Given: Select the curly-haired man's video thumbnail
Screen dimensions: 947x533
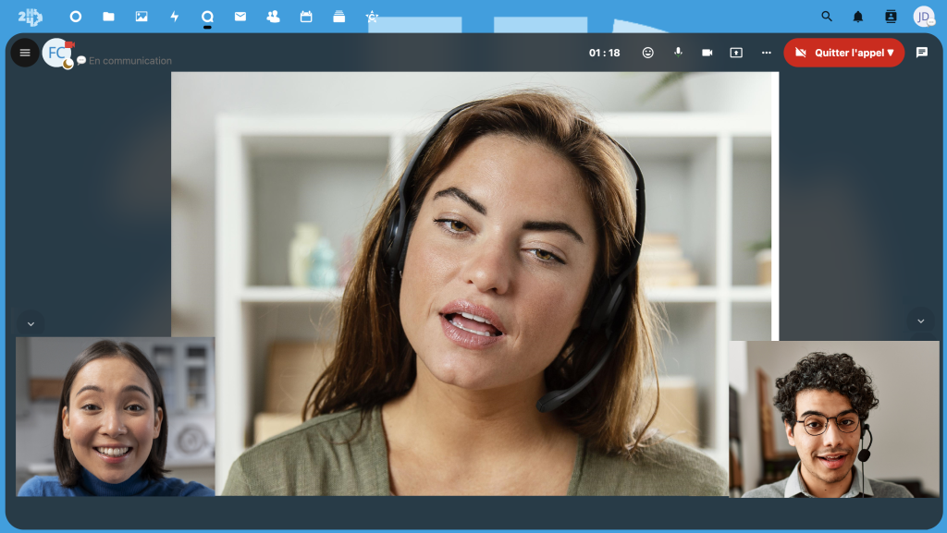Looking at the screenshot, I should (x=833, y=419).
